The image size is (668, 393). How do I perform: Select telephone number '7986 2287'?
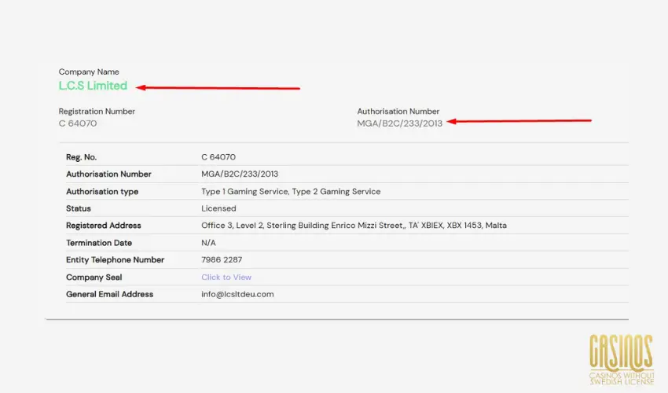pyautogui.click(x=222, y=259)
